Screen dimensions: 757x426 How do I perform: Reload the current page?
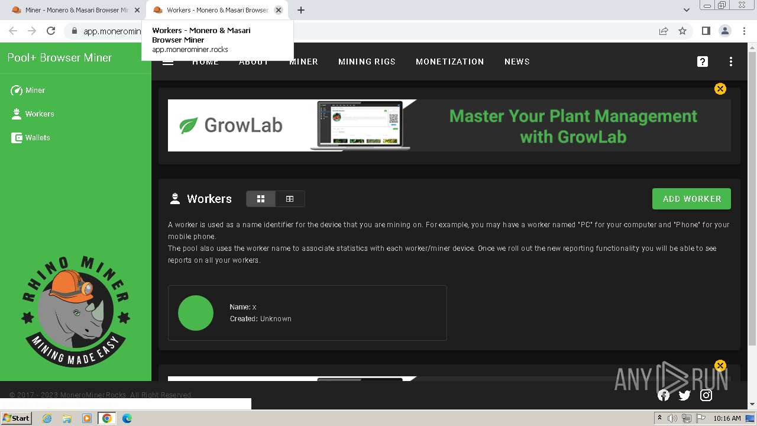(x=51, y=31)
